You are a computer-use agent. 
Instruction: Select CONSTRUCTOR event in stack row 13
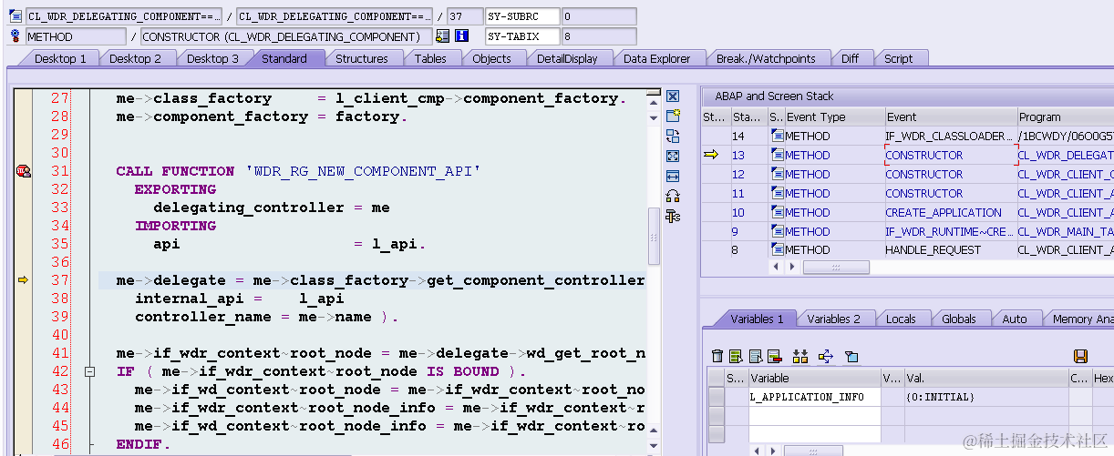951,155
